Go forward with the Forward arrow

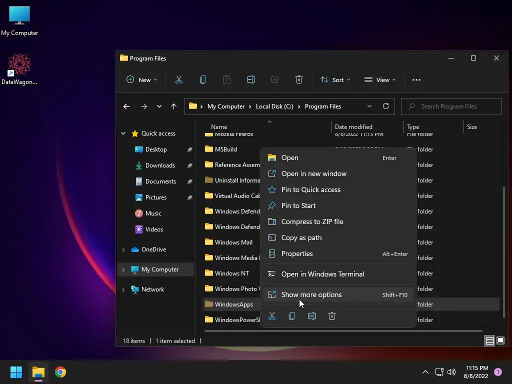coord(143,106)
